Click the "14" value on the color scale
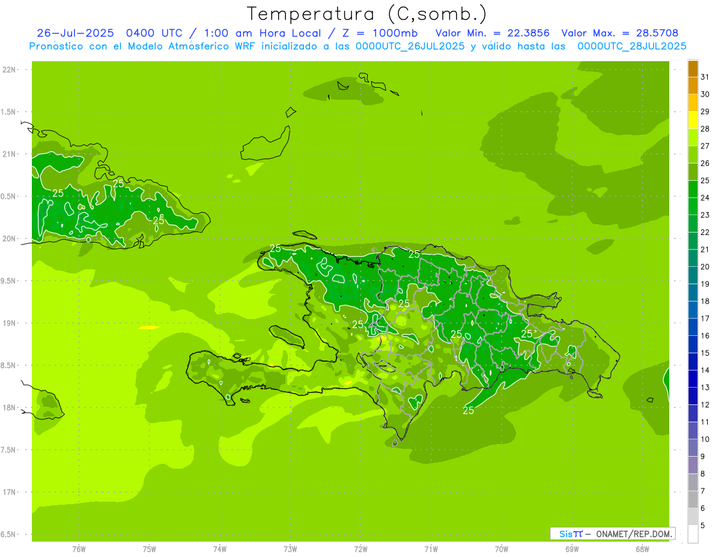Viewport: 721px width, 557px height. coord(705,370)
